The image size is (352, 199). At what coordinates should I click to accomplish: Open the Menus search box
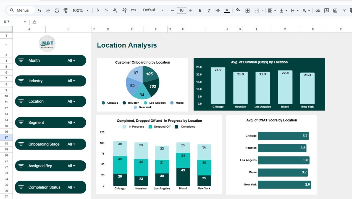click(x=20, y=10)
